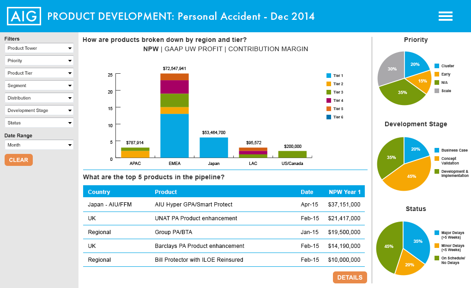Switch to CONTRIBUTION MARGIN view

click(268, 49)
